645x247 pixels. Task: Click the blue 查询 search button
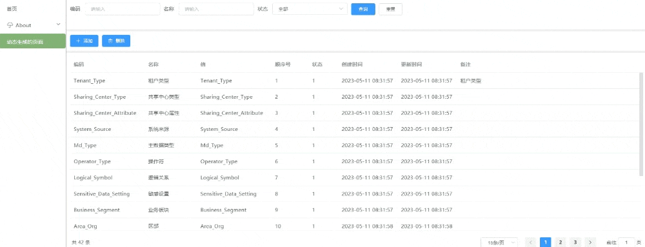tap(362, 9)
